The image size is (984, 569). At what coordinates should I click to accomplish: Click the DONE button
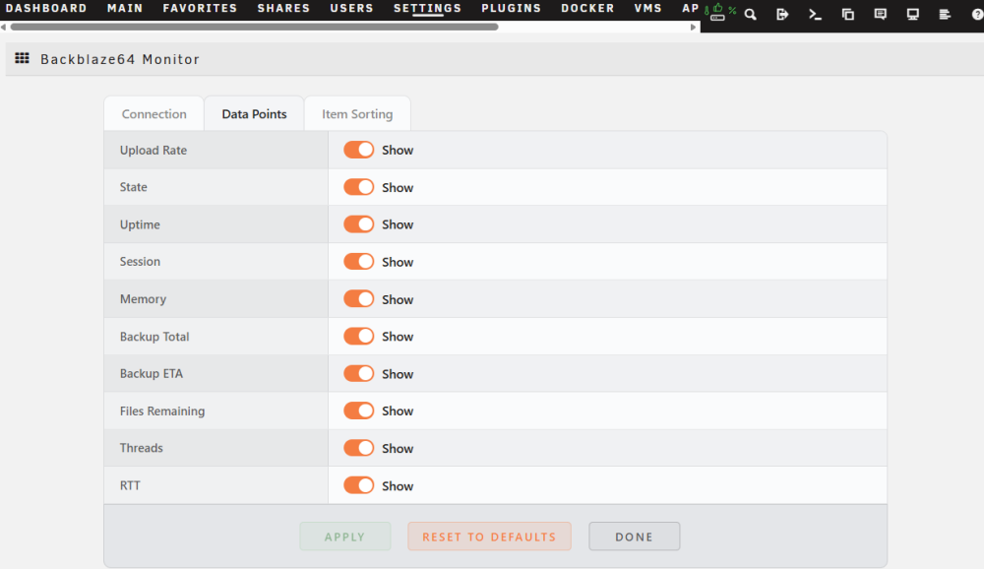coord(635,537)
